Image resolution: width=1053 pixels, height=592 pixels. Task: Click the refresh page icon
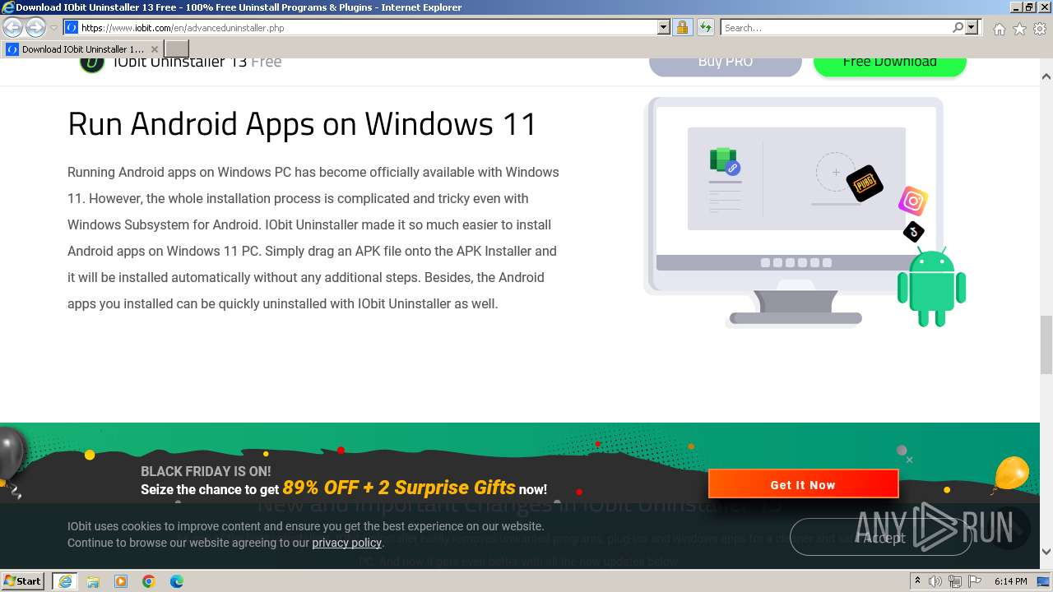coord(706,28)
